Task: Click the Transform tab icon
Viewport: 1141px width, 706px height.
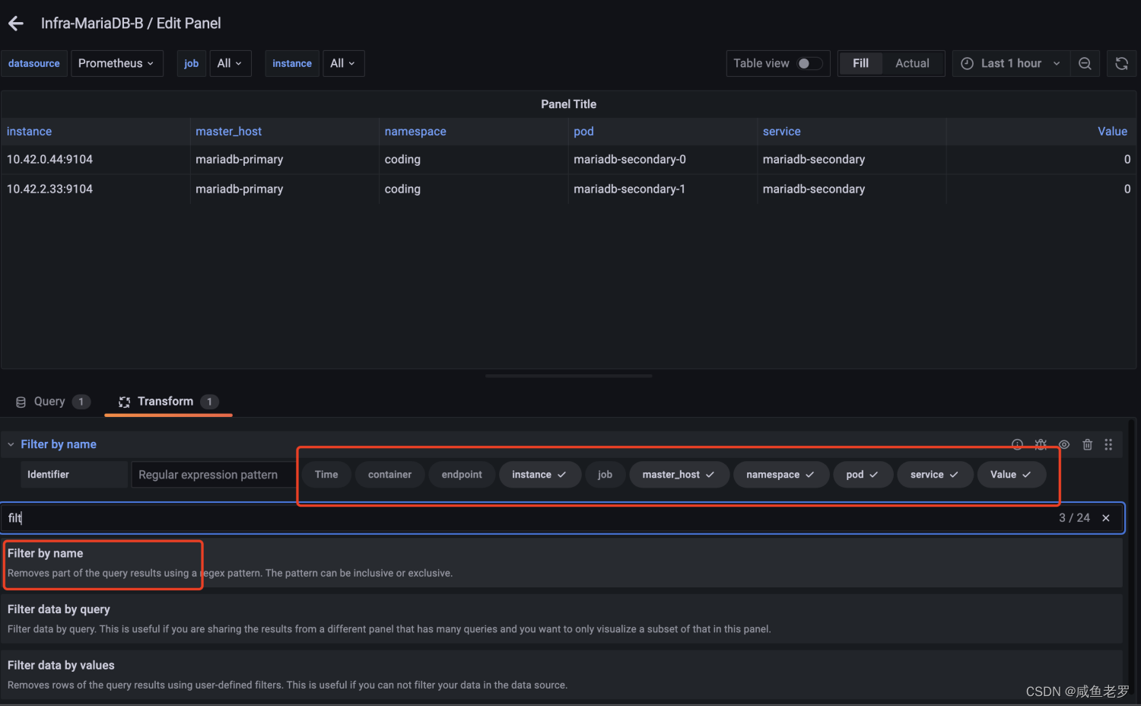Action: coord(124,402)
